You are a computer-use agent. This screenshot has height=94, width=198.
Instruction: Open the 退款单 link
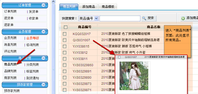click(9, 25)
